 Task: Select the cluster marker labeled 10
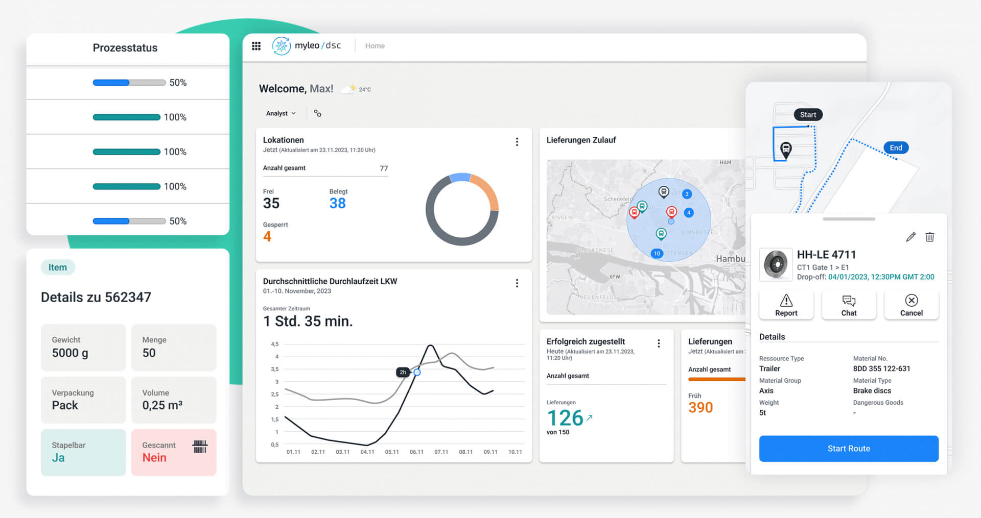657,253
